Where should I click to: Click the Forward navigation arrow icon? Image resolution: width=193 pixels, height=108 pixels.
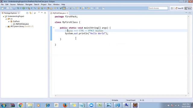[x=97, y=8]
